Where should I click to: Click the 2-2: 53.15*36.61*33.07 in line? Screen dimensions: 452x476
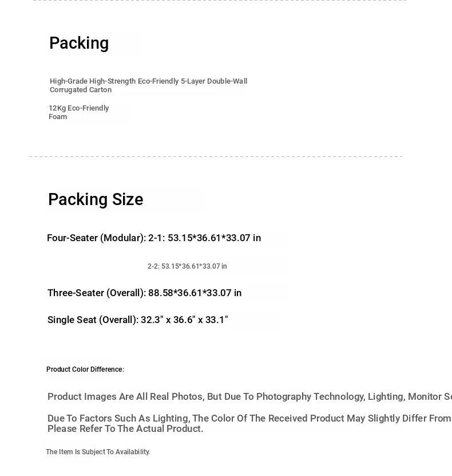(x=187, y=266)
